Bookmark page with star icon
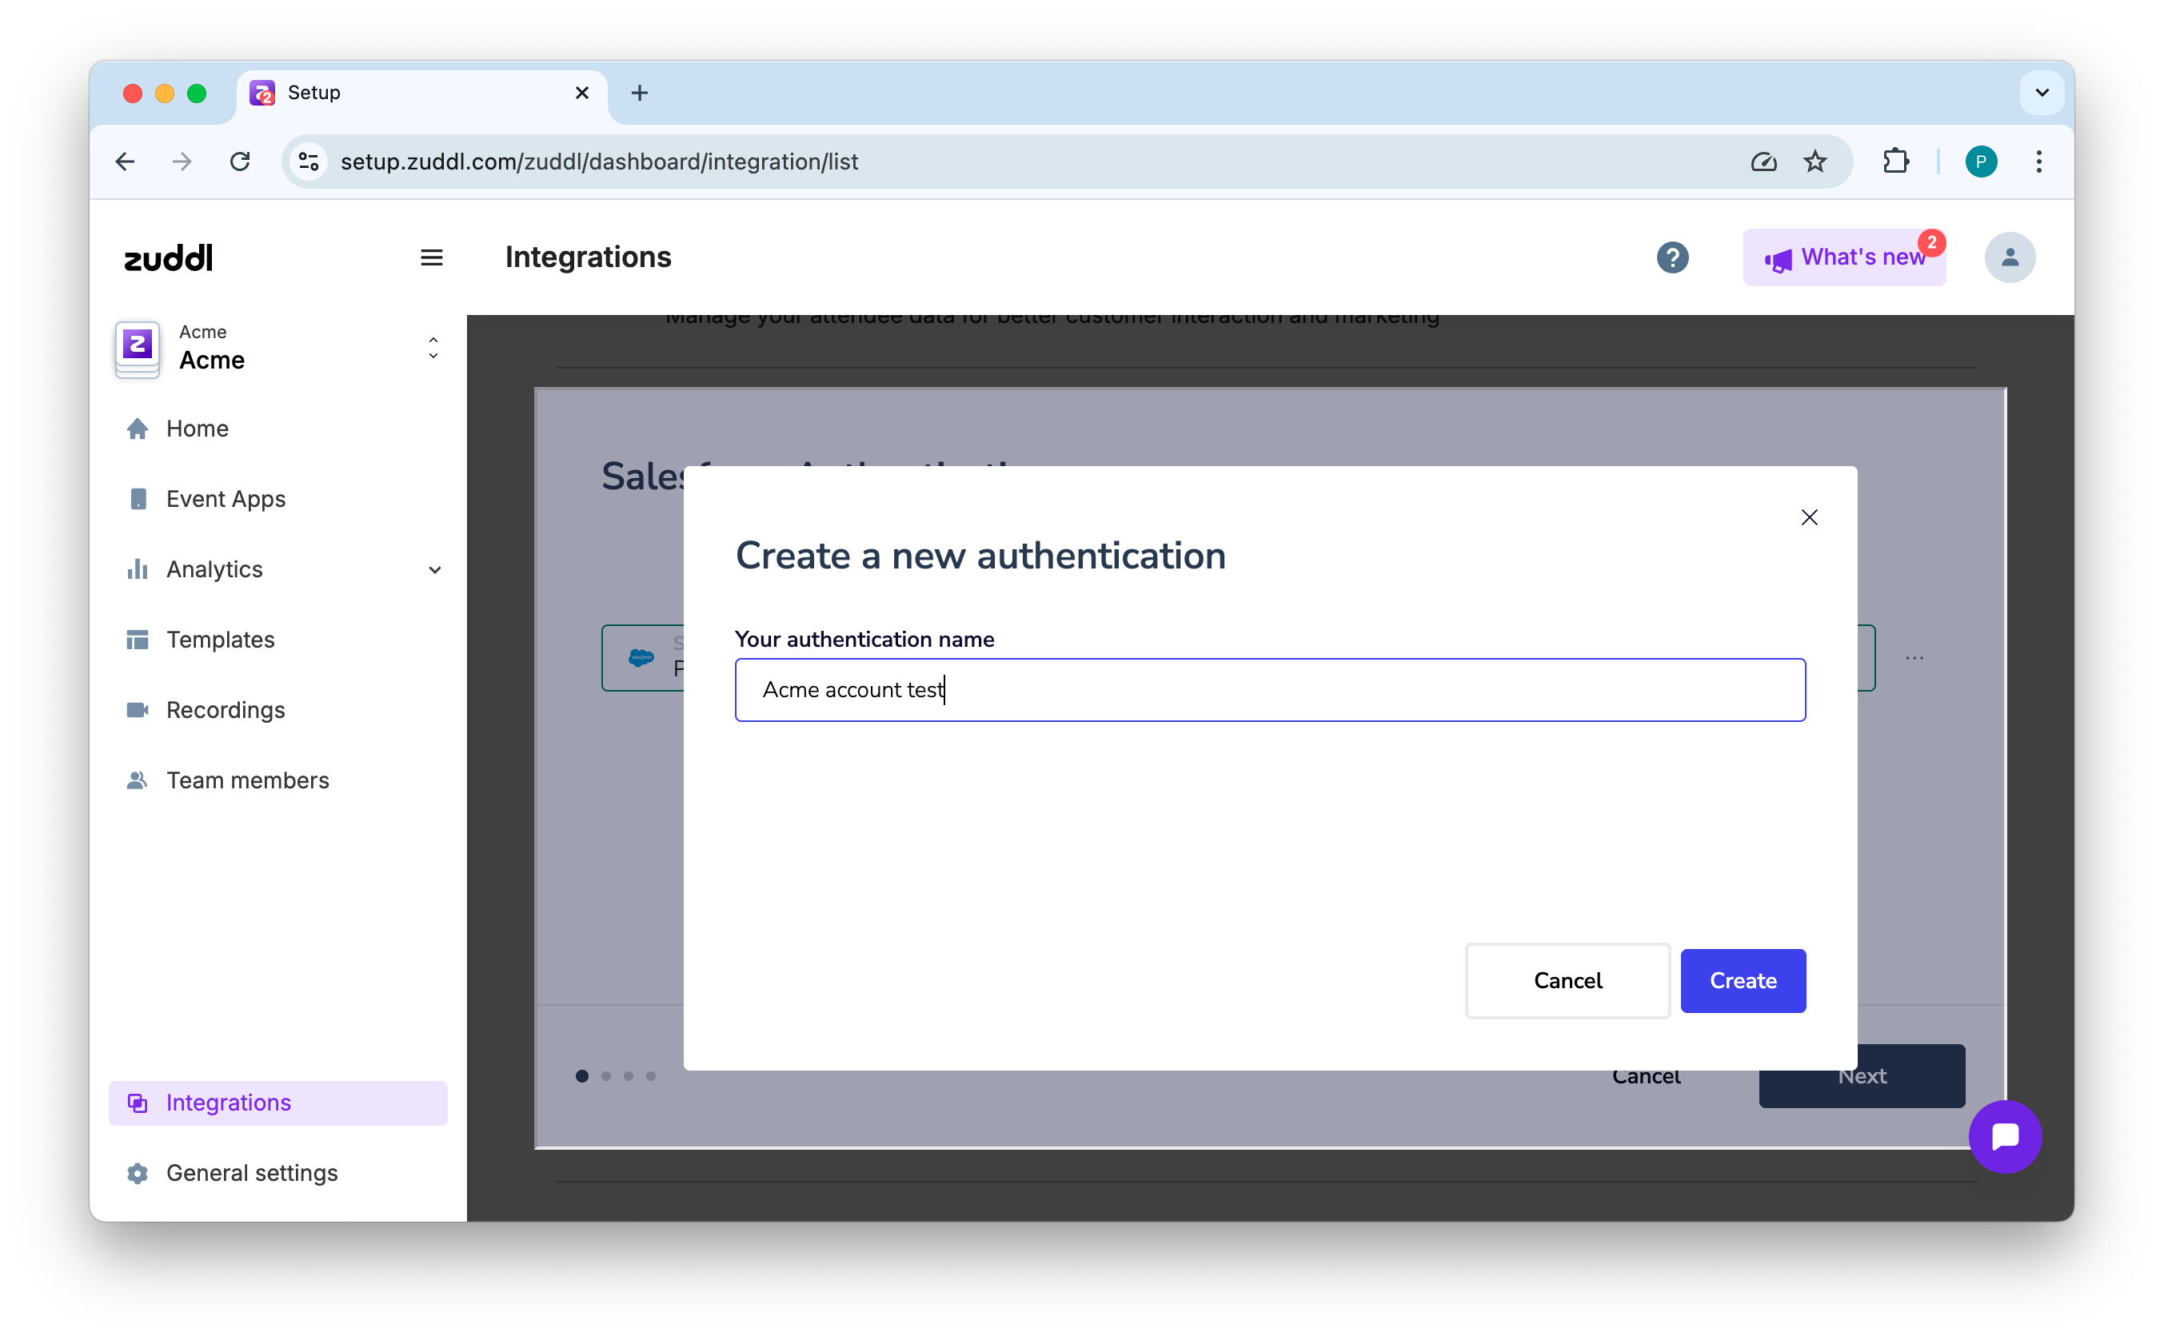 point(1814,162)
